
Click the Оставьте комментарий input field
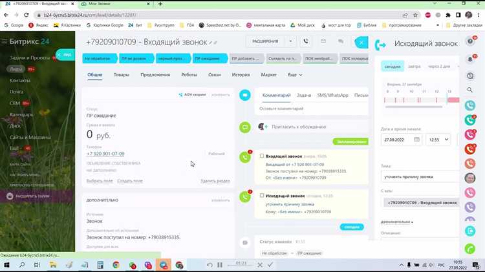coord(312,109)
